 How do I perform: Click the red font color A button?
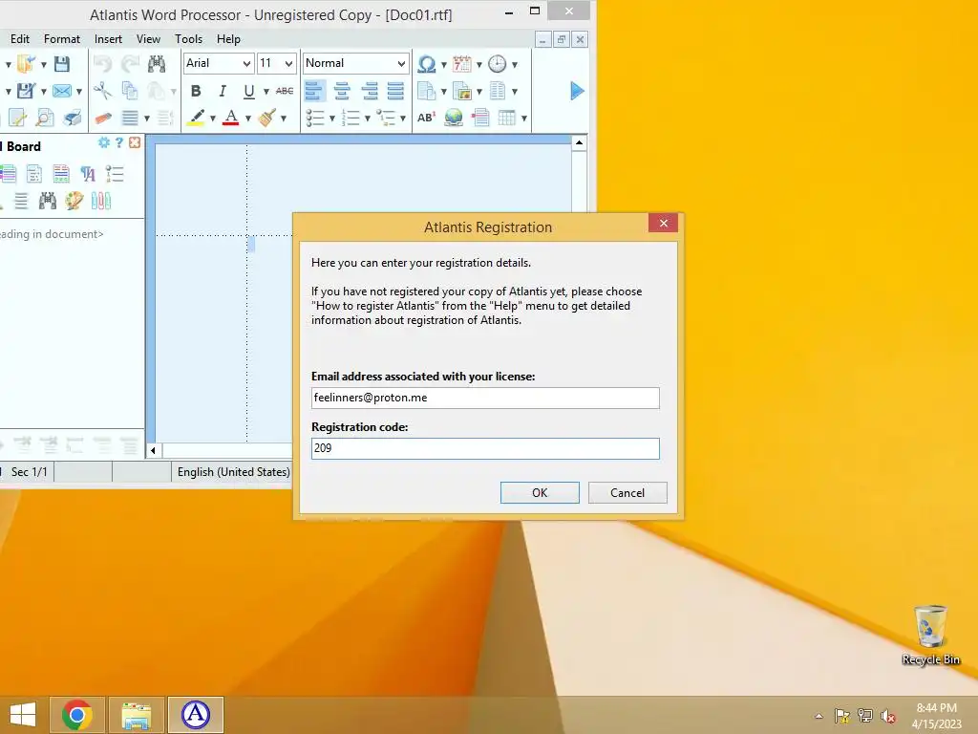pos(231,118)
